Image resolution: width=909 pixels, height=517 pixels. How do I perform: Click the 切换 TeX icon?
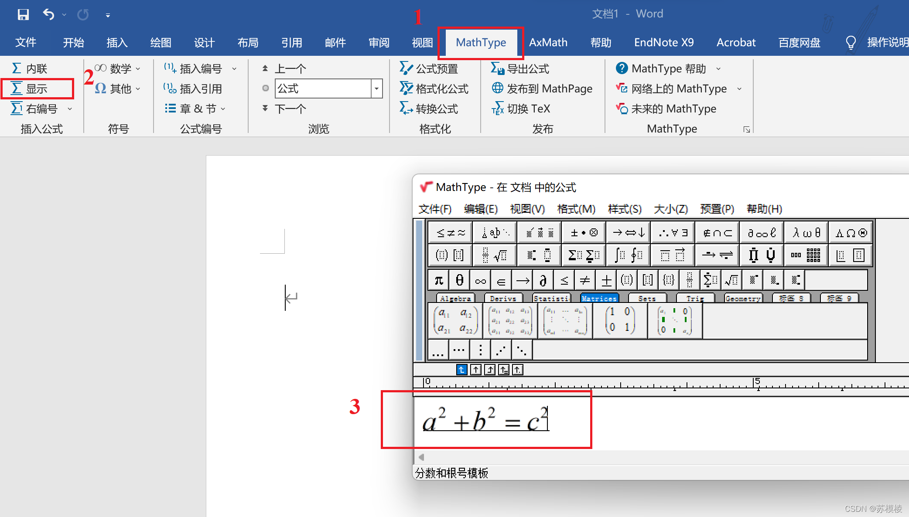[x=498, y=108]
